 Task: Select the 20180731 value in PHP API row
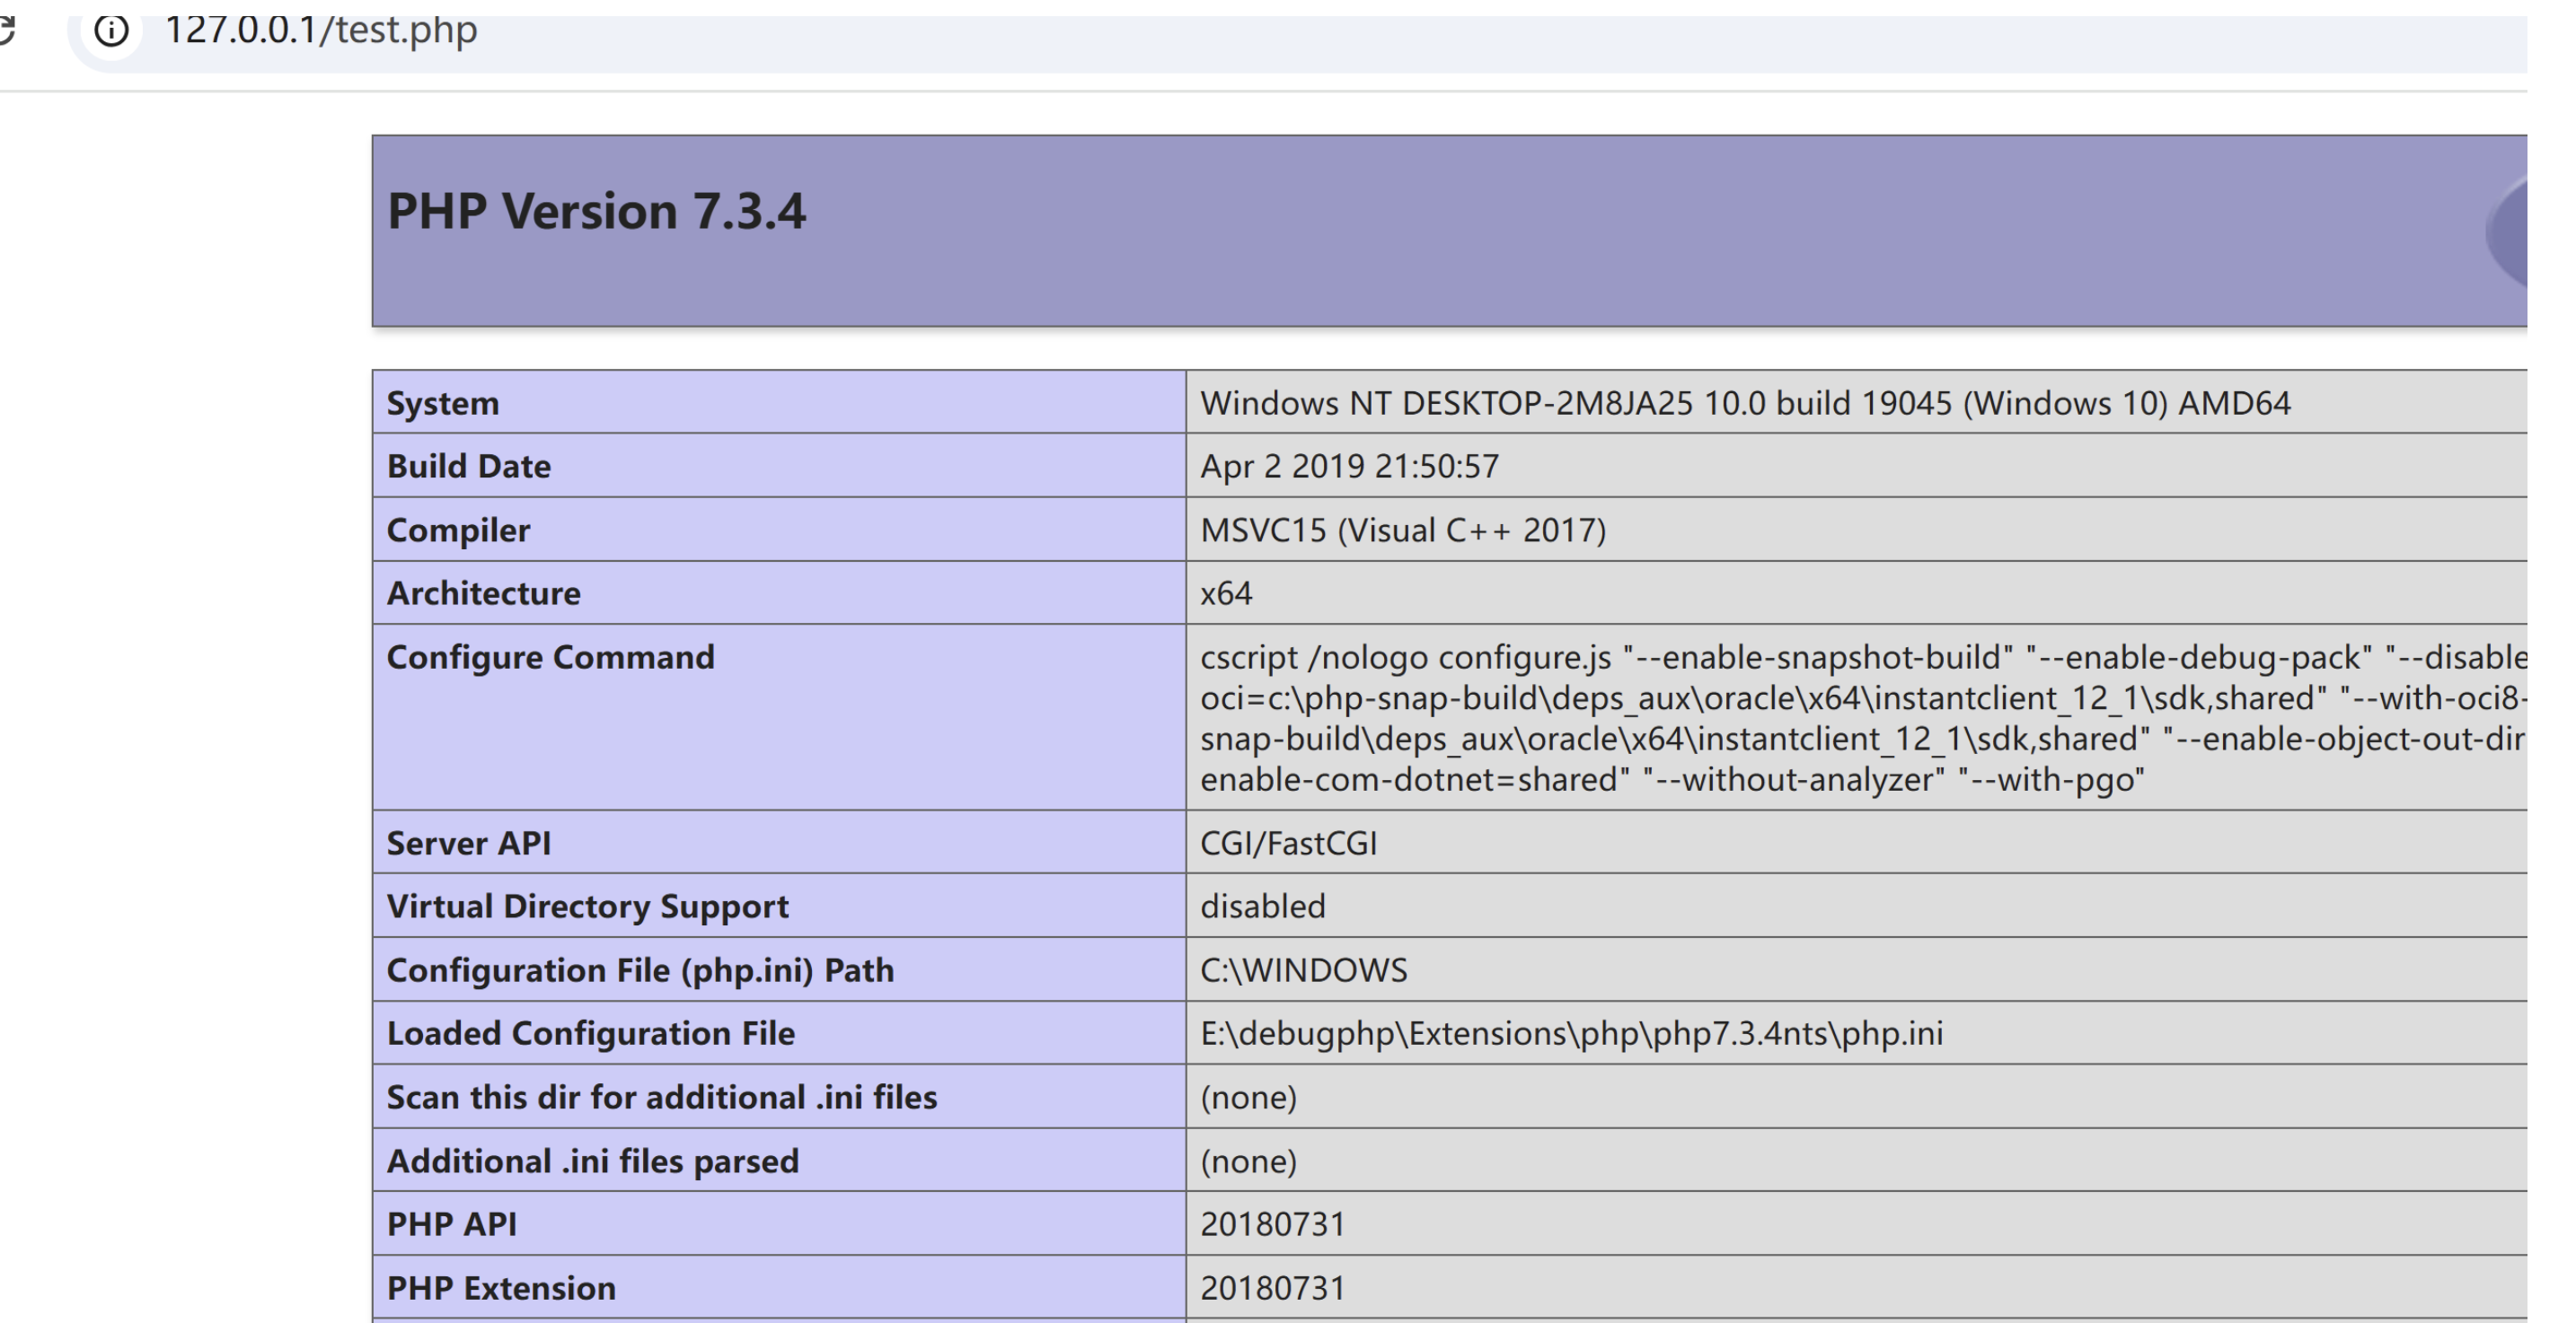[x=1273, y=1224]
